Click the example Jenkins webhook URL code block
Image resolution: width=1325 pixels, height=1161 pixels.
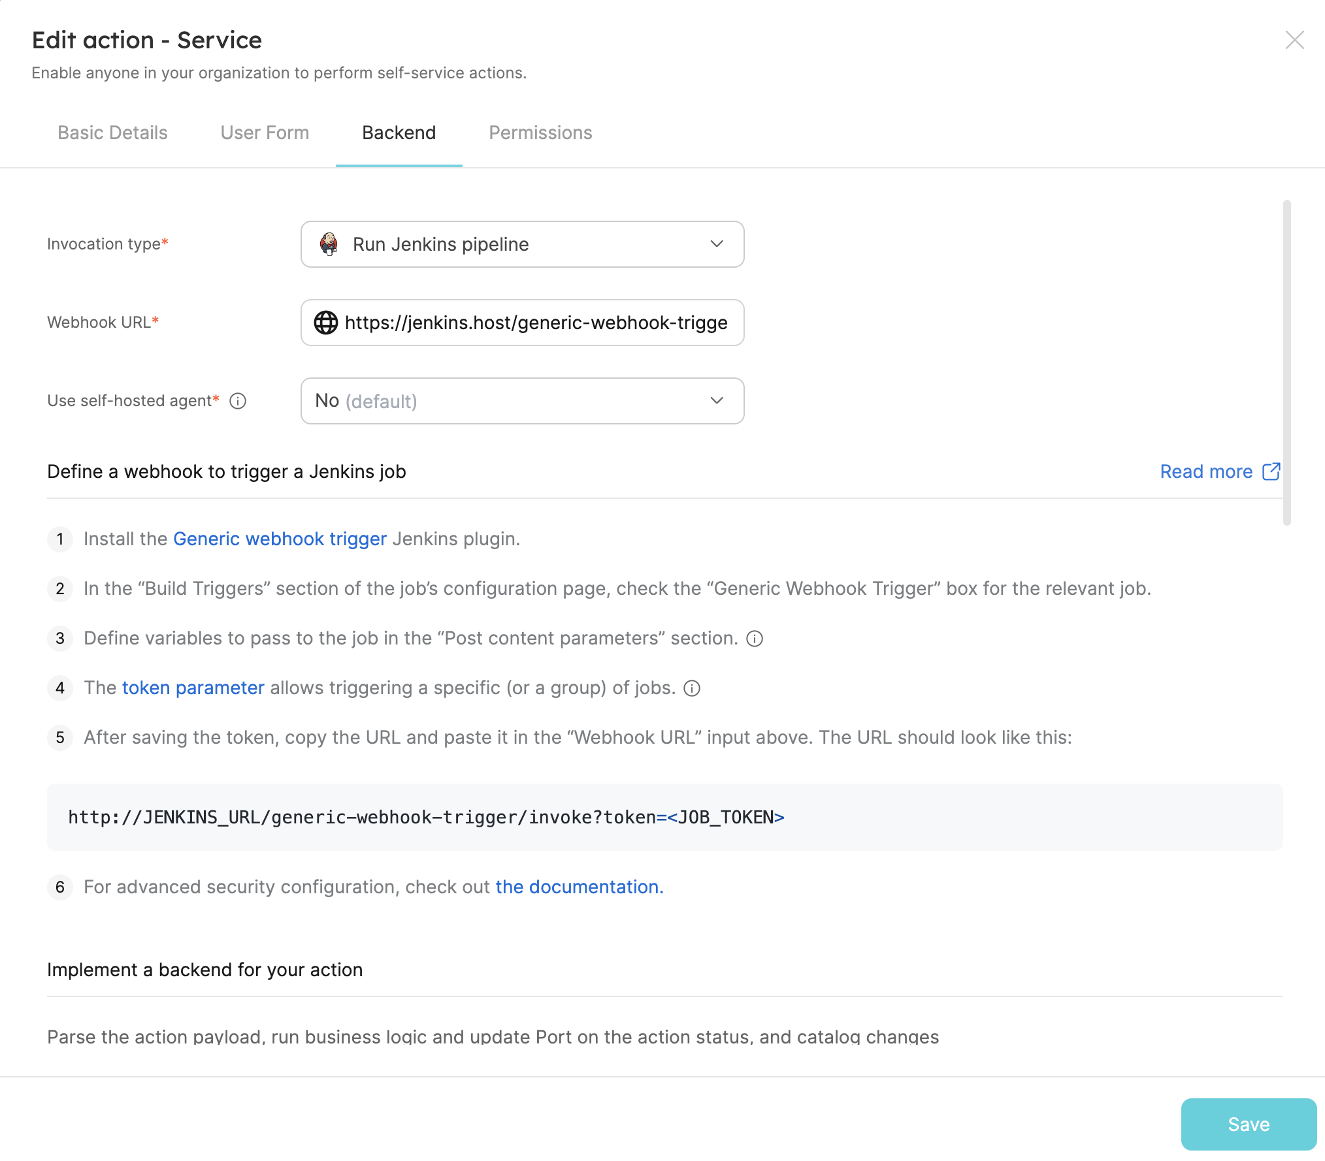coord(664,817)
